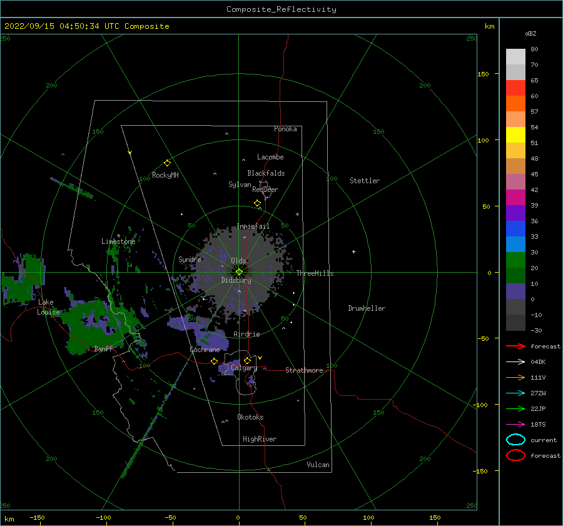Select the yellow diamond marker below RedDeer
The width and height of the screenshot is (563, 526).
click(x=257, y=203)
